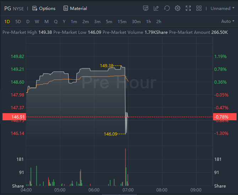Image resolution: width=238 pixels, height=195 pixels.
Task: Switch to the 5D timeframe
Action: point(18,22)
